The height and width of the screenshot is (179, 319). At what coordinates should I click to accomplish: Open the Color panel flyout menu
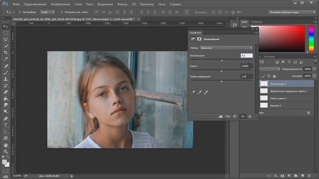coord(315,22)
